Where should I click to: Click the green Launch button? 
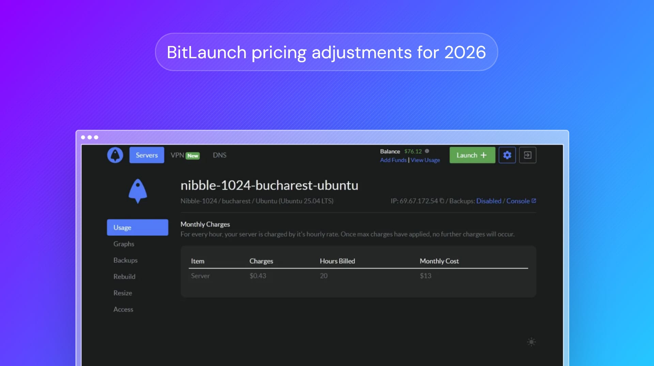pyautogui.click(x=472, y=155)
